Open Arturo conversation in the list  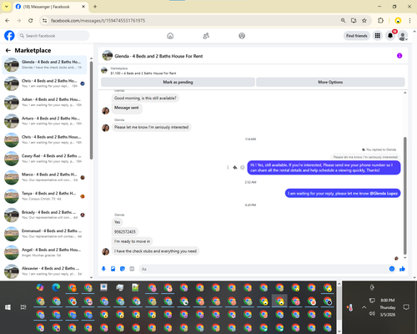click(44, 121)
